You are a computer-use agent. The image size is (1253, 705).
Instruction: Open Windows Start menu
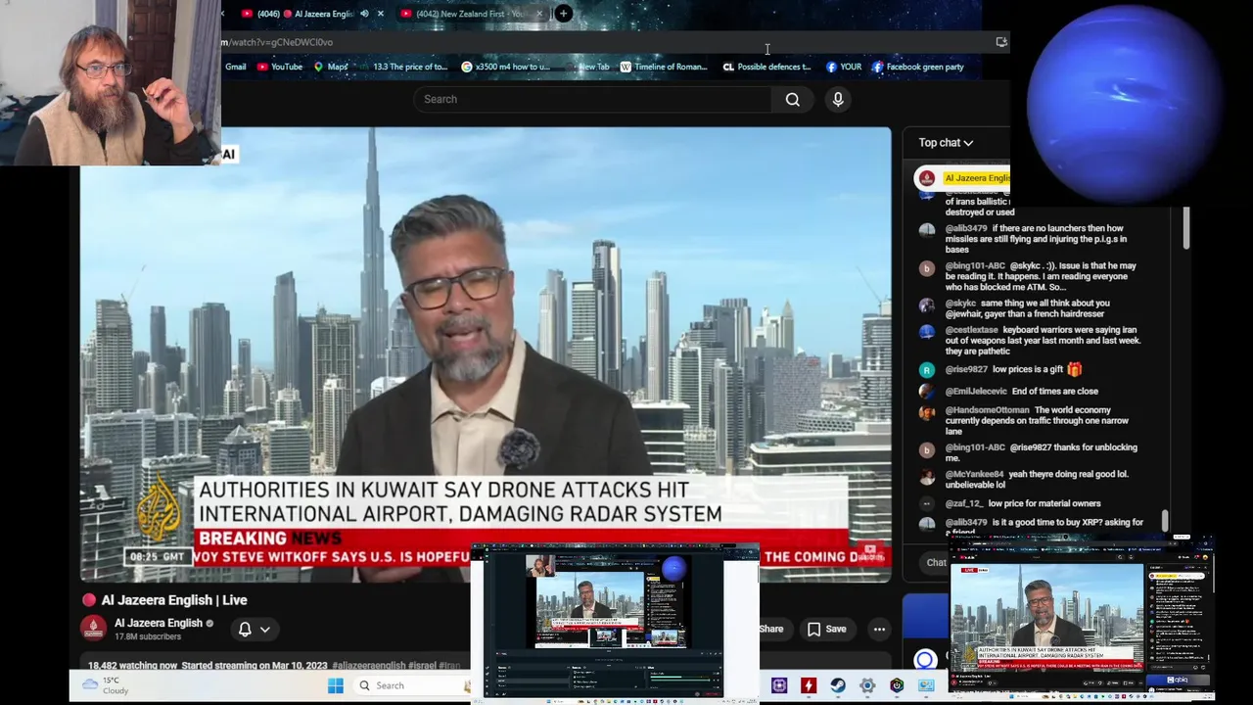pos(336,685)
